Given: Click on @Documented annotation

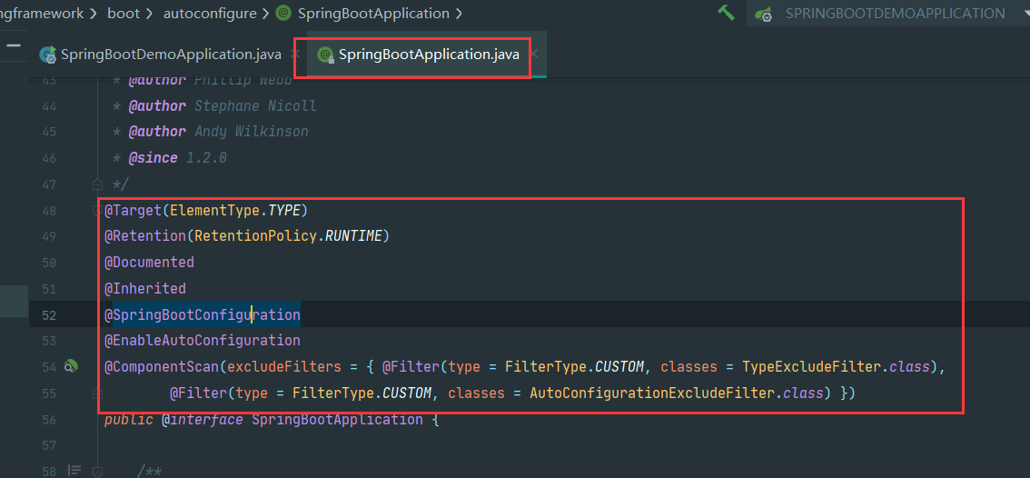Looking at the screenshot, I should pyautogui.click(x=149, y=263).
